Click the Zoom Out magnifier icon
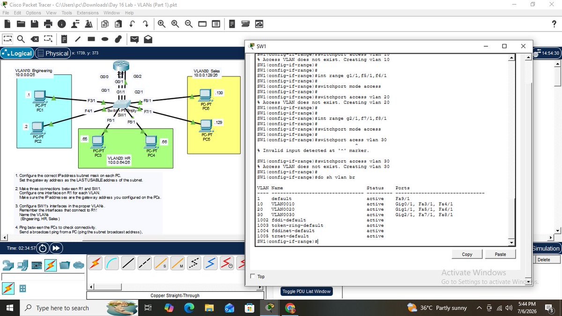Screen dimensions: 562x316 188,23
